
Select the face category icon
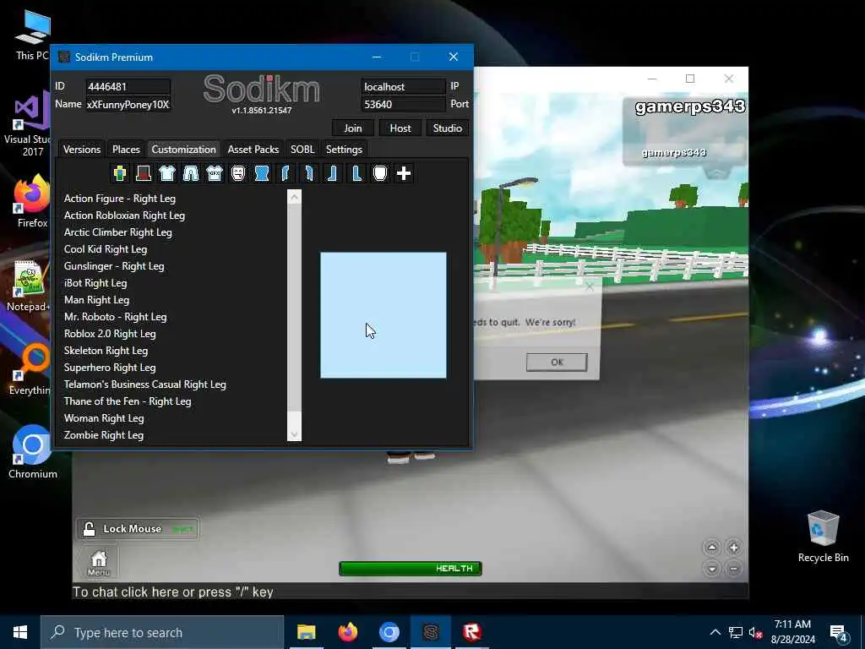238,173
